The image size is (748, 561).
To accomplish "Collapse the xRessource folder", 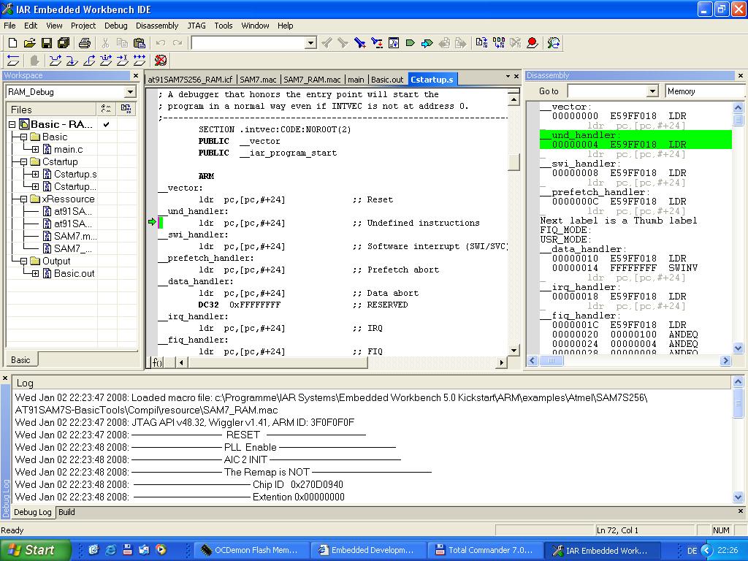I will point(23,199).
